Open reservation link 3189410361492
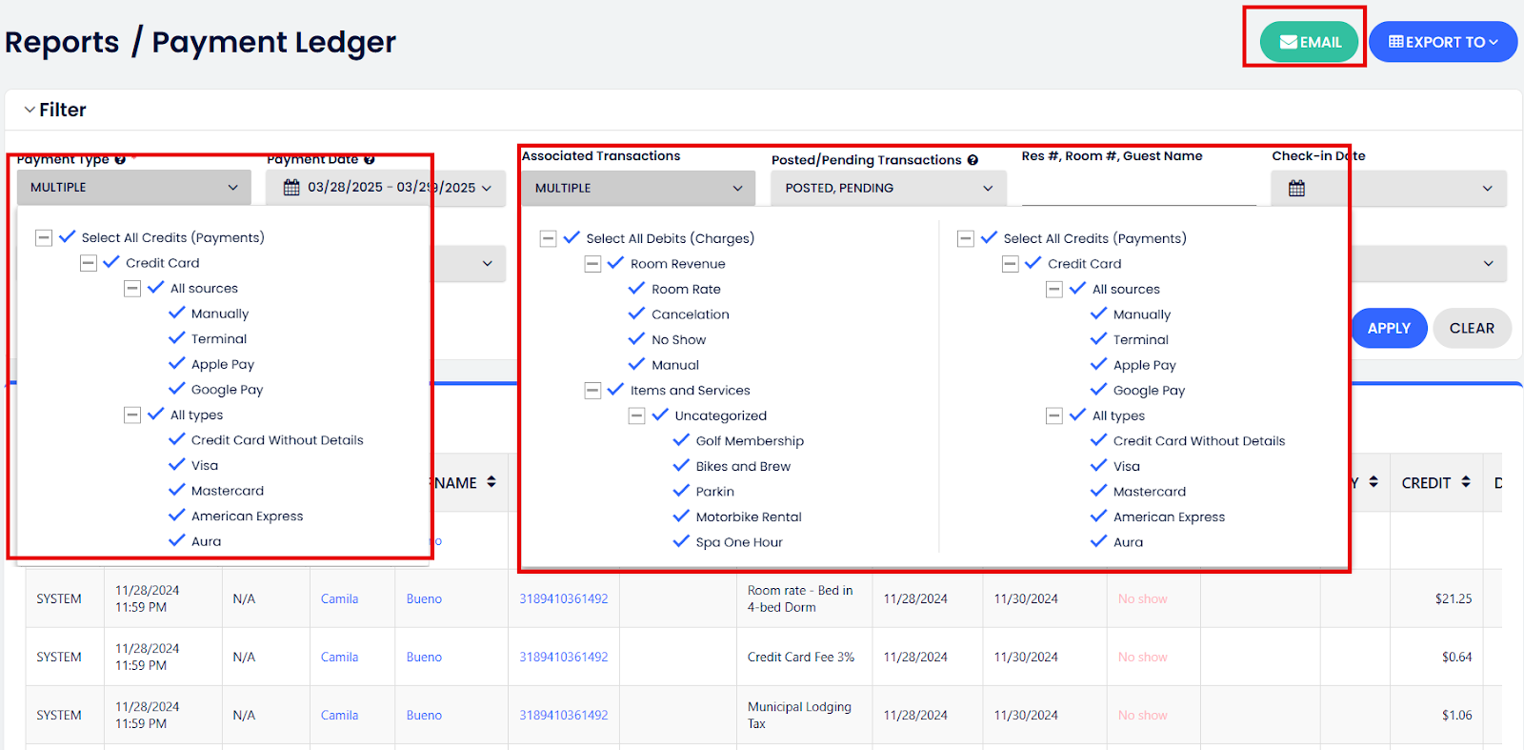 pyautogui.click(x=563, y=599)
